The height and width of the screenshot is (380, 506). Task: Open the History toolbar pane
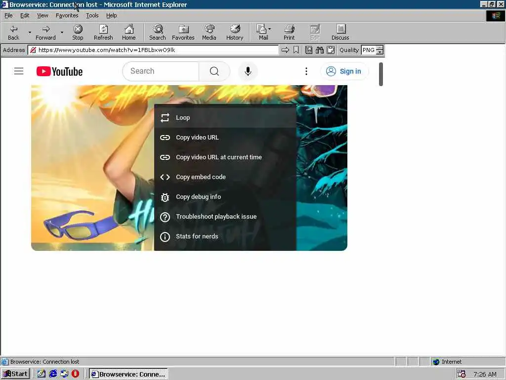click(235, 32)
